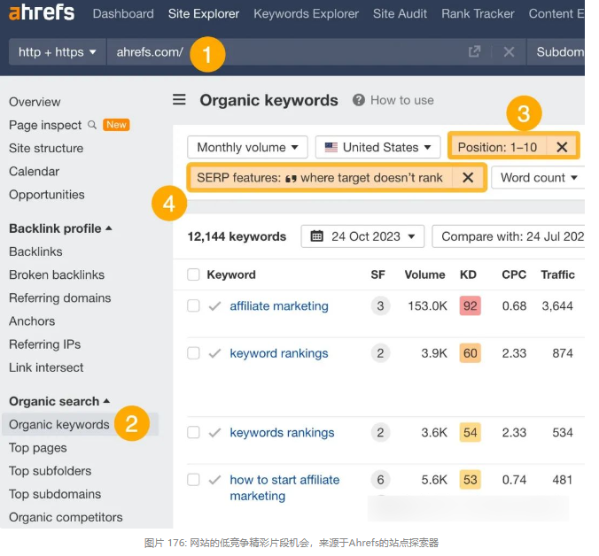The height and width of the screenshot is (556, 599).
Task: Click the open-in-new-tab icon in the URL bar
Action: (x=474, y=51)
